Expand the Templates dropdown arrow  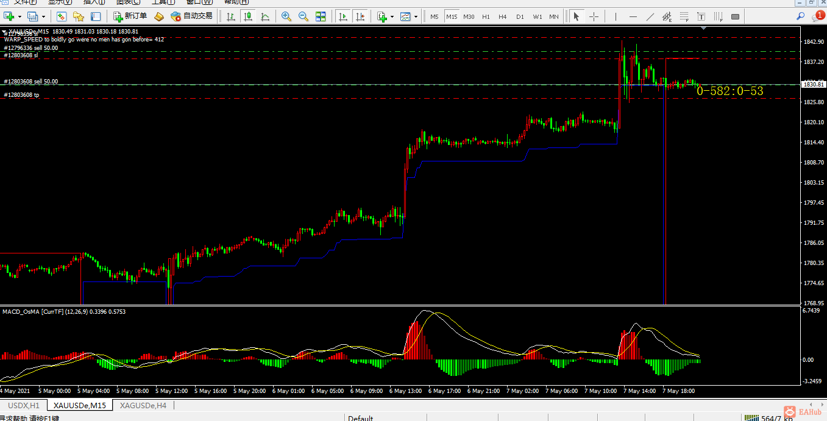pyautogui.click(x=416, y=17)
